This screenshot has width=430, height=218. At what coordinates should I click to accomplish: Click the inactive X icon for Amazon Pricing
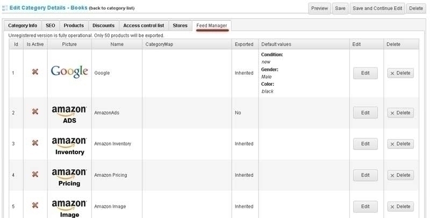35,174
